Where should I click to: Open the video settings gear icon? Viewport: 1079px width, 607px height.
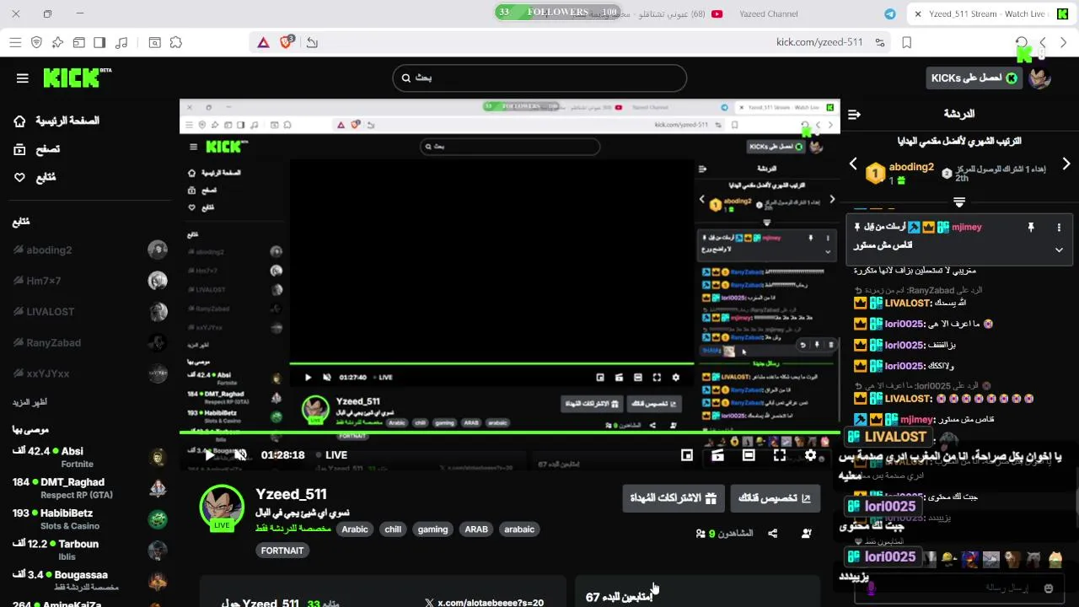pos(810,455)
